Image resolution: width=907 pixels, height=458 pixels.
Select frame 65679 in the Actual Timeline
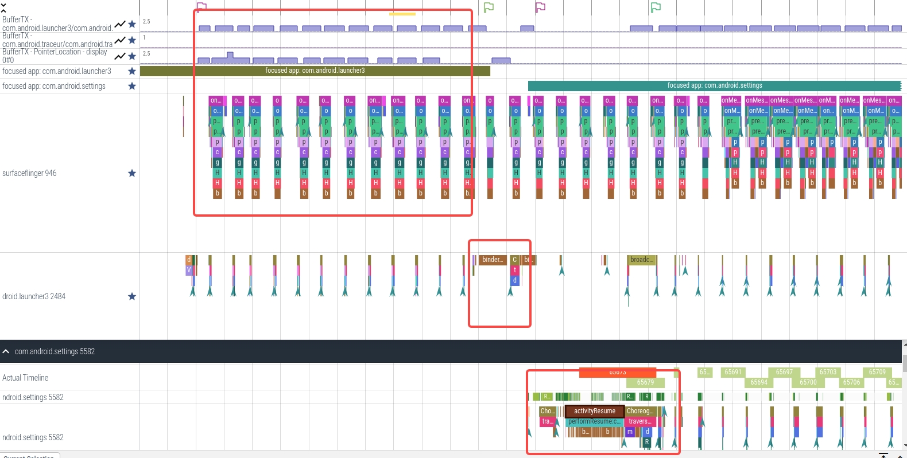[x=645, y=382]
